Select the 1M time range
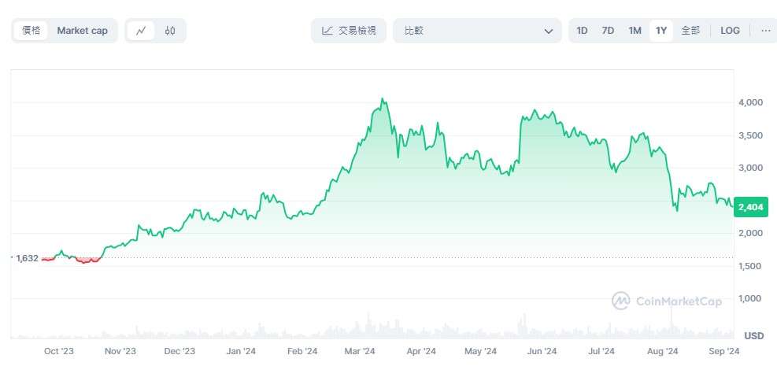The width and height of the screenshot is (777, 366). click(x=635, y=31)
